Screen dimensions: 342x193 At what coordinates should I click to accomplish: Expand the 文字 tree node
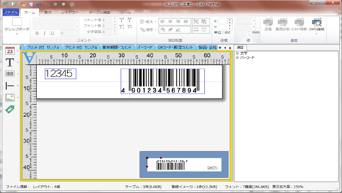click(237, 53)
